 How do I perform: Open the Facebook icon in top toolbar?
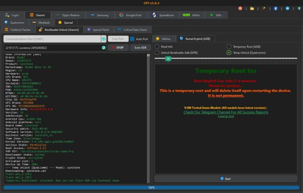(276, 9)
